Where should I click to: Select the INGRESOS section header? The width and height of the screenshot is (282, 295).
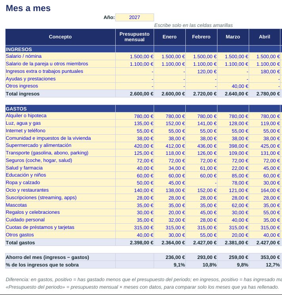coord(60,49)
